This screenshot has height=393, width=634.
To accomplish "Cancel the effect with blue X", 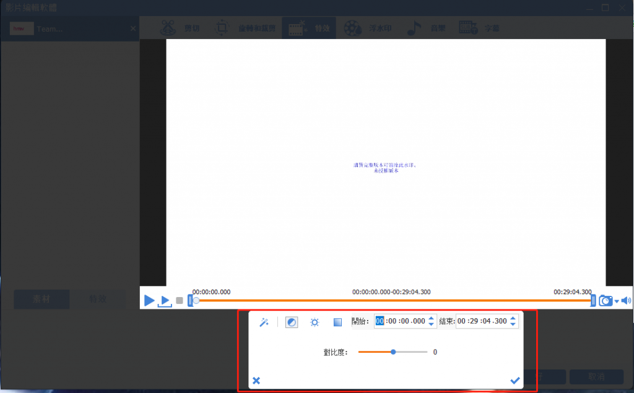I will [256, 381].
